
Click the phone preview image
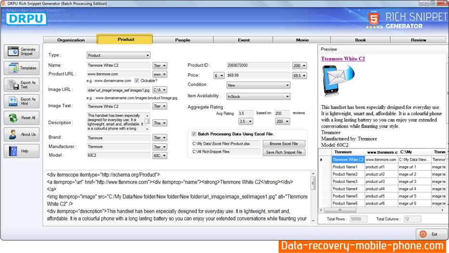point(338,81)
